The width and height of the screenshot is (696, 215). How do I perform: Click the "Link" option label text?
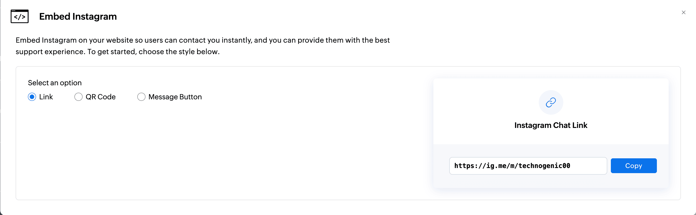pos(46,97)
